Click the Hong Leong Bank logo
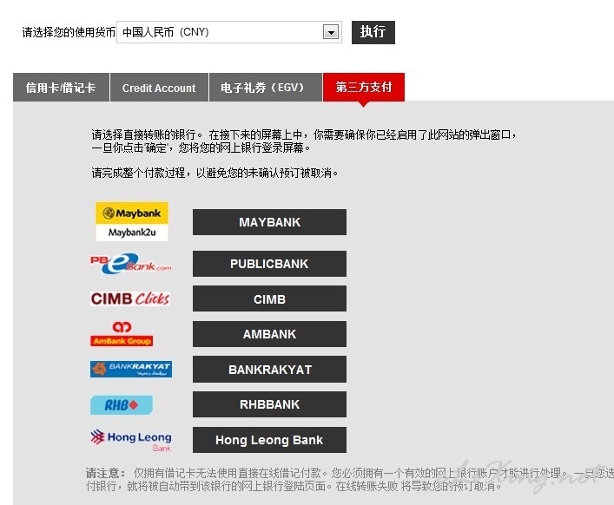This screenshot has height=505, width=614. pos(131,440)
